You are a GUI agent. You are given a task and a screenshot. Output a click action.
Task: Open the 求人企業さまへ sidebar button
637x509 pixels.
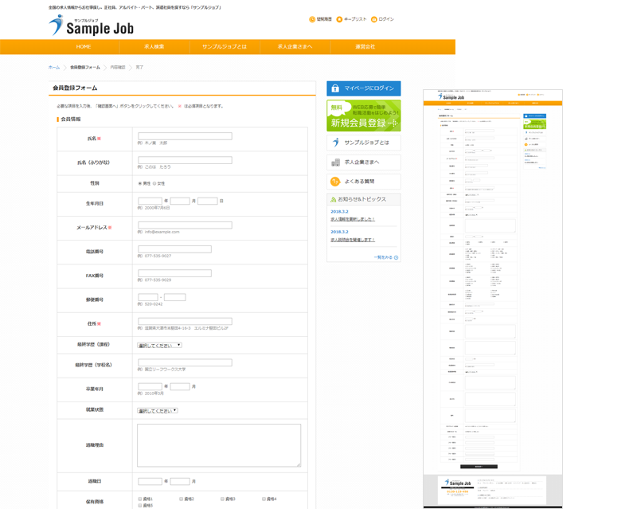coord(364,162)
